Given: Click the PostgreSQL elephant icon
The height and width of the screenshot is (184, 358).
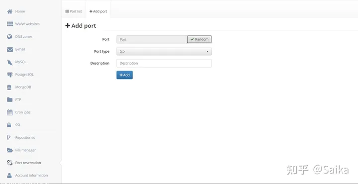Looking at the screenshot, I should click(x=9, y=75).
